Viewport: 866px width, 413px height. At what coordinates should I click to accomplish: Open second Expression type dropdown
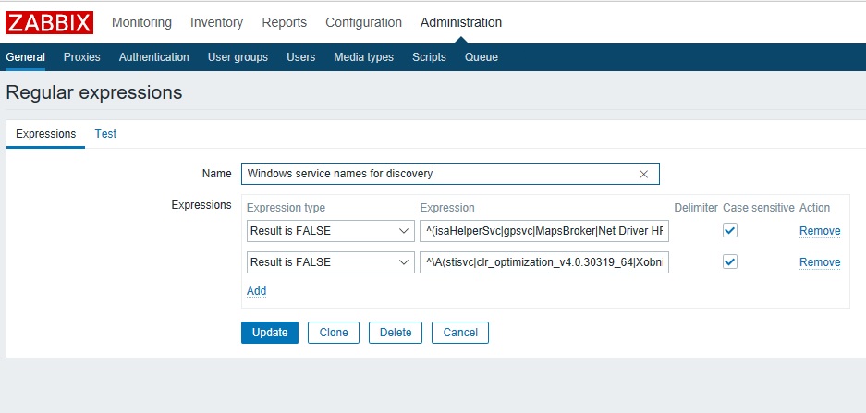click(x=330, y=262)
